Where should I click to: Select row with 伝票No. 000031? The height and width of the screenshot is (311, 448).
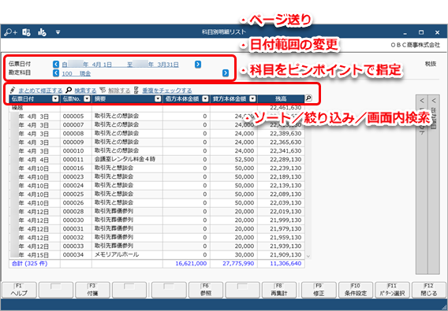[x=157, y=229]
